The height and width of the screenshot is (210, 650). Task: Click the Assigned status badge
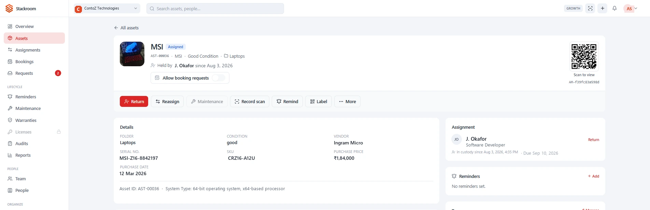pyautogui.click(x=175, y=47)
